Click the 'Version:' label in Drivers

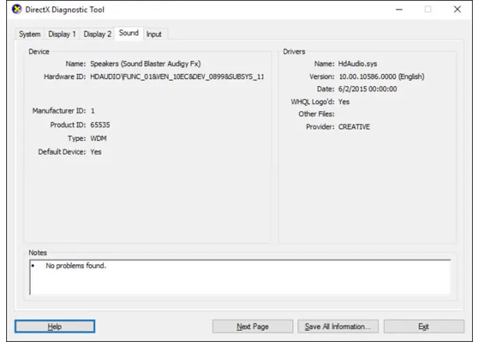[322, 77]
